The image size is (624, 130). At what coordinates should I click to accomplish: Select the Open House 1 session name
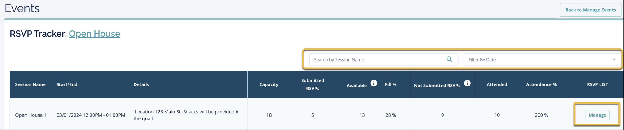click(31, 115)
